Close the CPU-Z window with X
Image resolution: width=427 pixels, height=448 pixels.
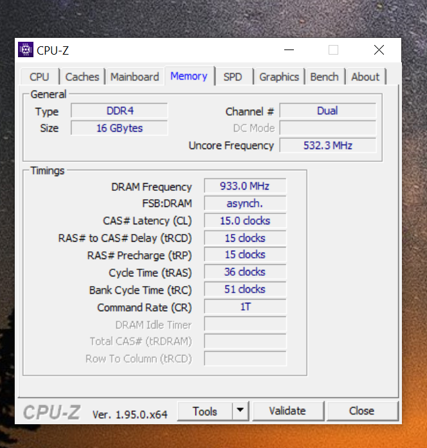(x=379, y=50)
